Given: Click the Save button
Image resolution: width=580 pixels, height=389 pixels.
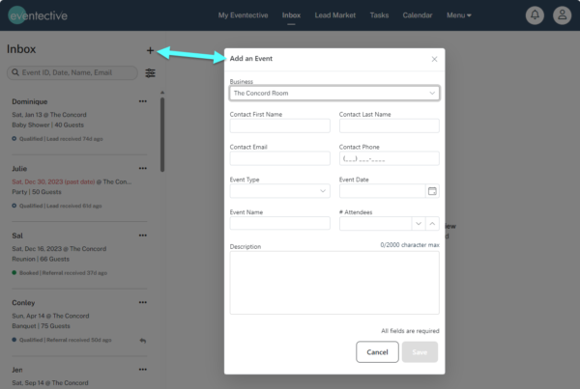Looking at the screenshot, I should [x=420, y=352].
